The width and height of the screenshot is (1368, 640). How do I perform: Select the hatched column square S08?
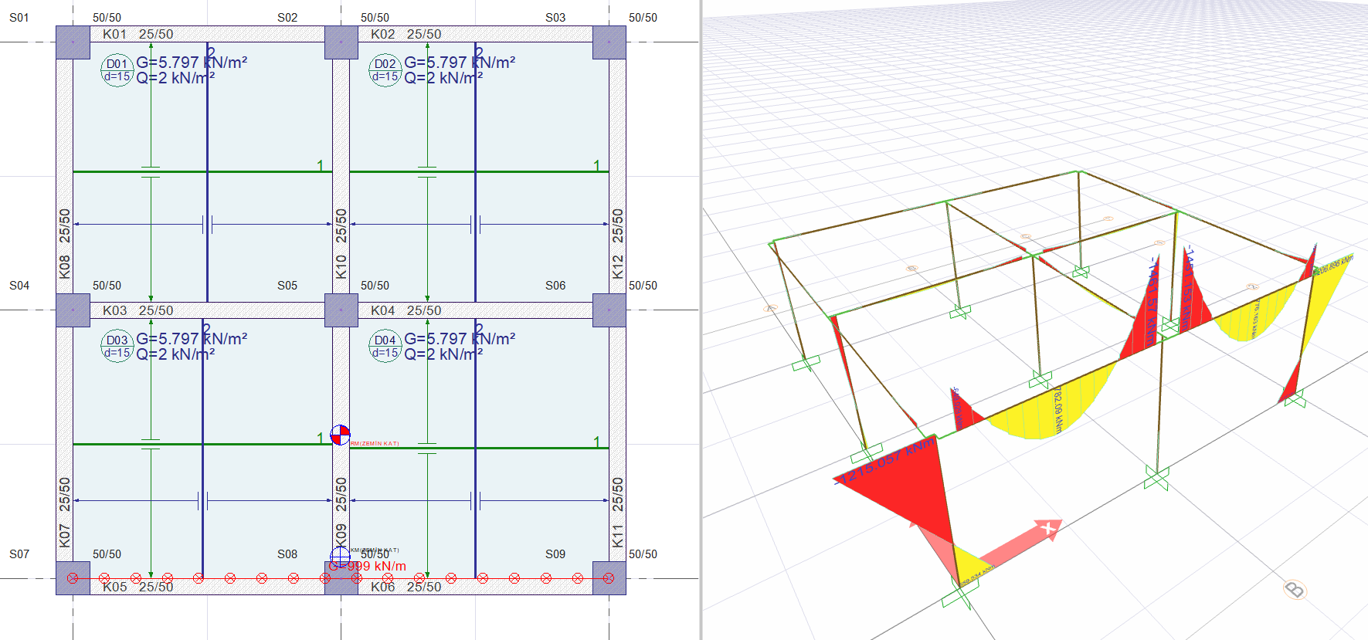click(341, 578)
